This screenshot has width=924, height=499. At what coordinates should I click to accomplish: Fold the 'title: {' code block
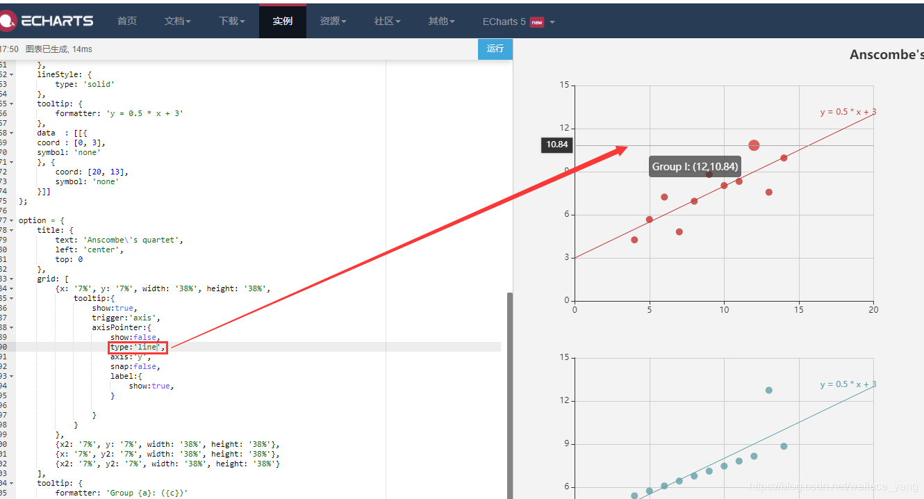pyautogui.click(x=12, y=230)
